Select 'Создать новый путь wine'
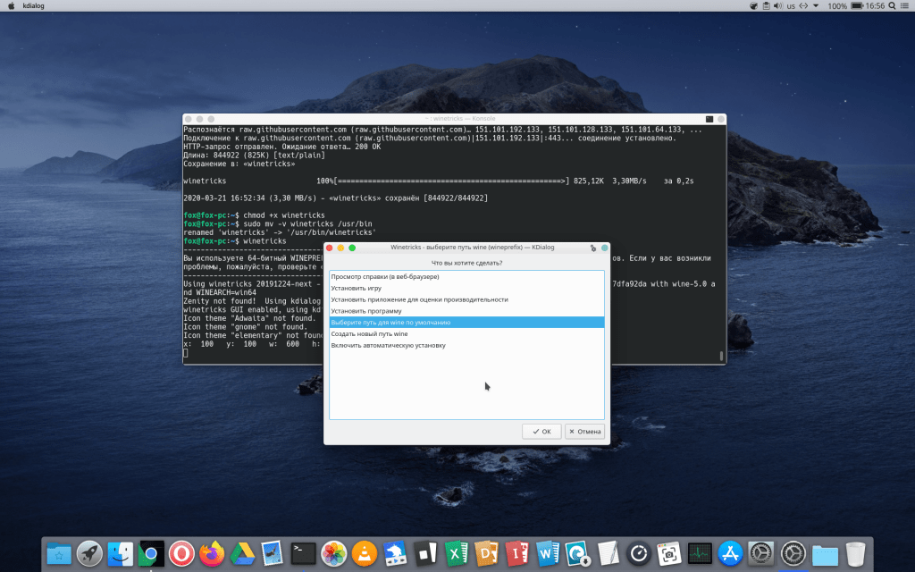Image resolution: width=915 pixels, height=572 pixels. pyautogui.click(x=466, y=334)
